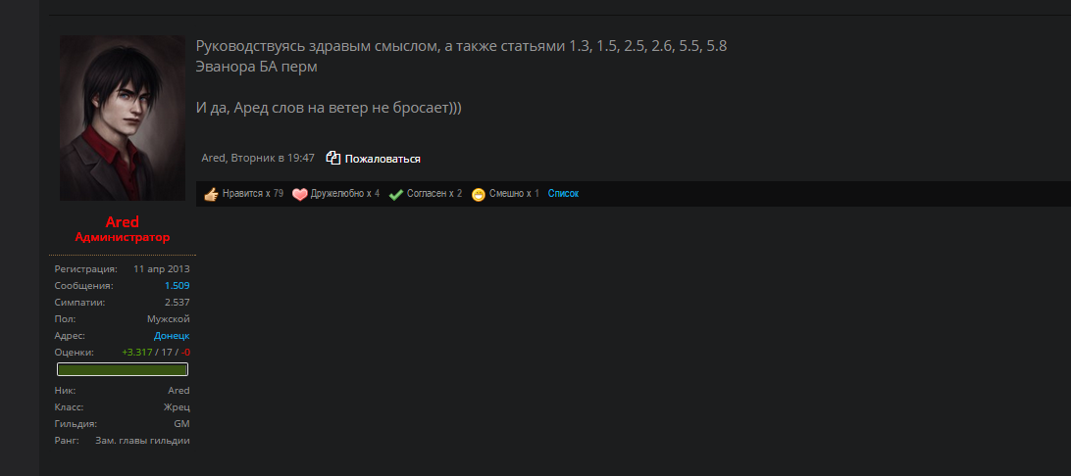Click the Администратор title under username
Image resolution: width=1071 pixels, height=476 pixels.
pyautogui.click(x=123, y=237)
